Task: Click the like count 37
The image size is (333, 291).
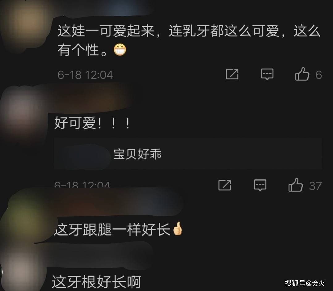Action: [x=315, y=186]
